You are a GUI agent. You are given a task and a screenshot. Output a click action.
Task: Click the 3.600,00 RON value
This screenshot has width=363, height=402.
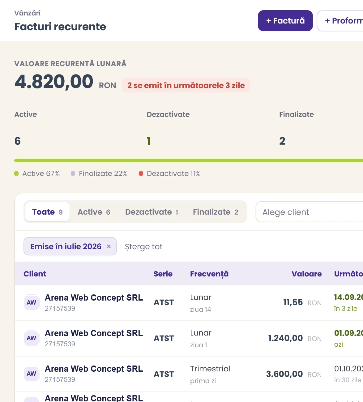pos(294,374)
